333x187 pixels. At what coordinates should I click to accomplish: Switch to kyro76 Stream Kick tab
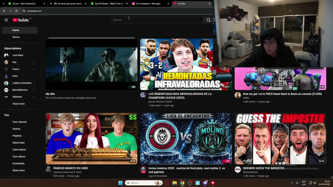click(x=109, y=4)
